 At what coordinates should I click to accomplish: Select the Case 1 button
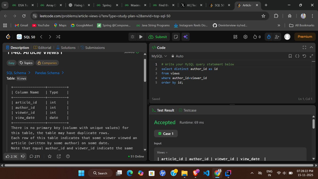pos(166,134)
